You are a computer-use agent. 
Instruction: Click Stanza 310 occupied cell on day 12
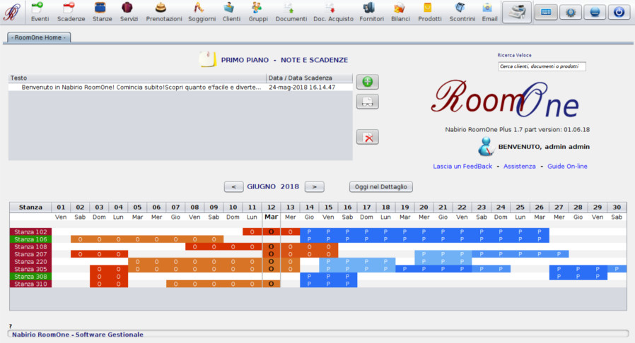[x=272, y=284]
